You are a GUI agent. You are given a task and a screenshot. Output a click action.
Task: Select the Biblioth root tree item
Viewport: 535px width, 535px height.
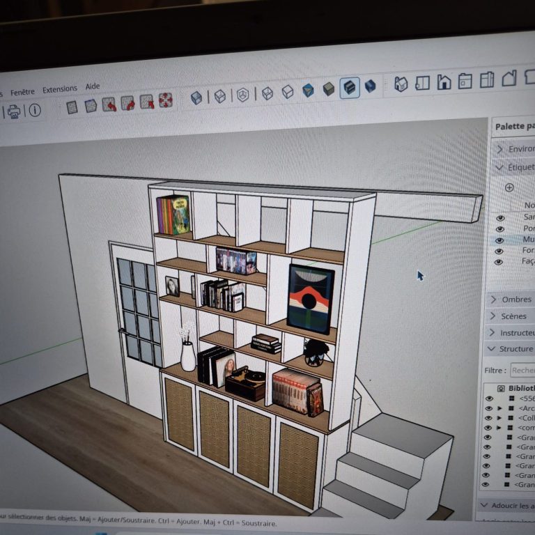(521, 388)
